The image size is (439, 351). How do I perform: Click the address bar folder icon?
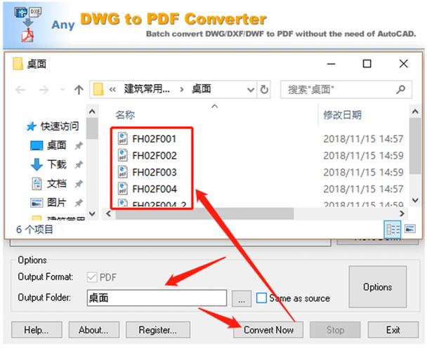click(x=98, y=89)
